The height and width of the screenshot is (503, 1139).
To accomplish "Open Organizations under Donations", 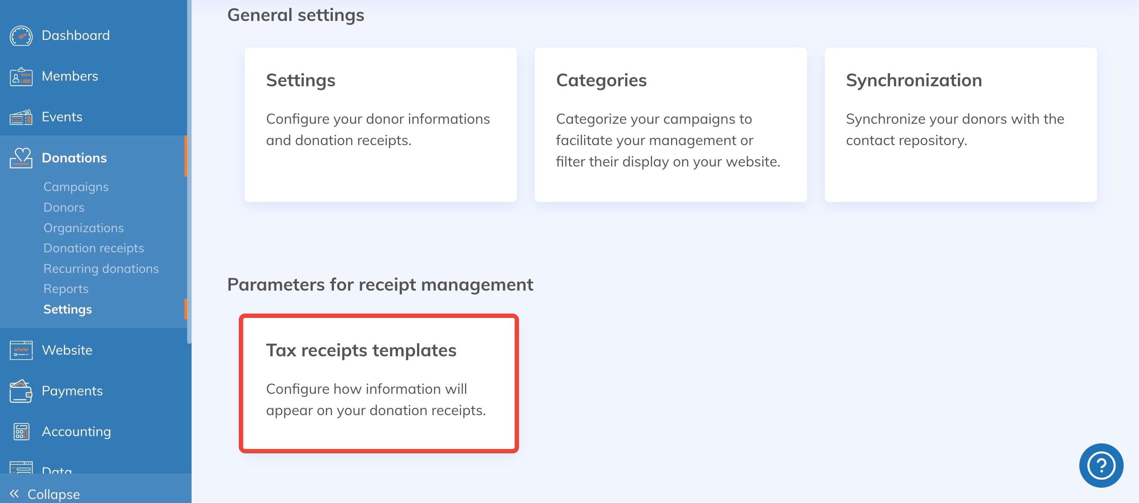I will [83, 228].
